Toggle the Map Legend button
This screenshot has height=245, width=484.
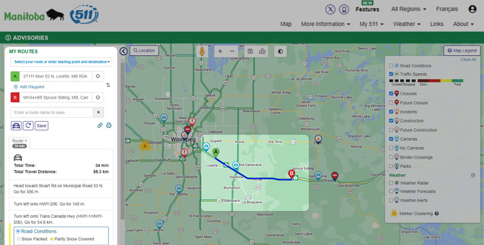[x=462, y=50]
